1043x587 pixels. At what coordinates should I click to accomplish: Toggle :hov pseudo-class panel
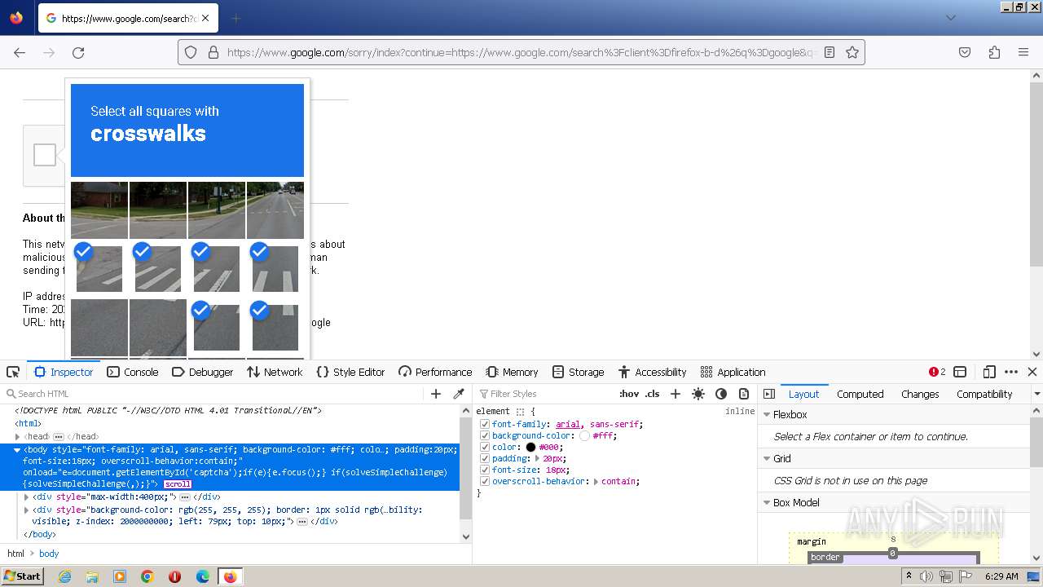pos(629,394)
